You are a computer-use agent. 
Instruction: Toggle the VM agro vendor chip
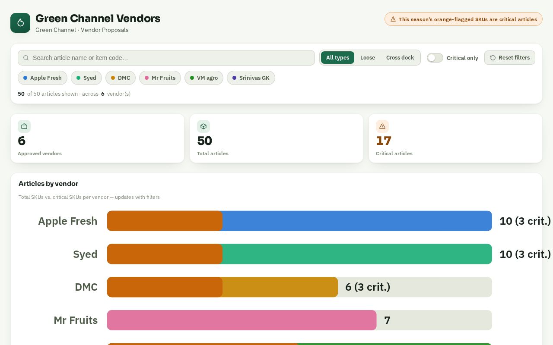coord(204,78)
